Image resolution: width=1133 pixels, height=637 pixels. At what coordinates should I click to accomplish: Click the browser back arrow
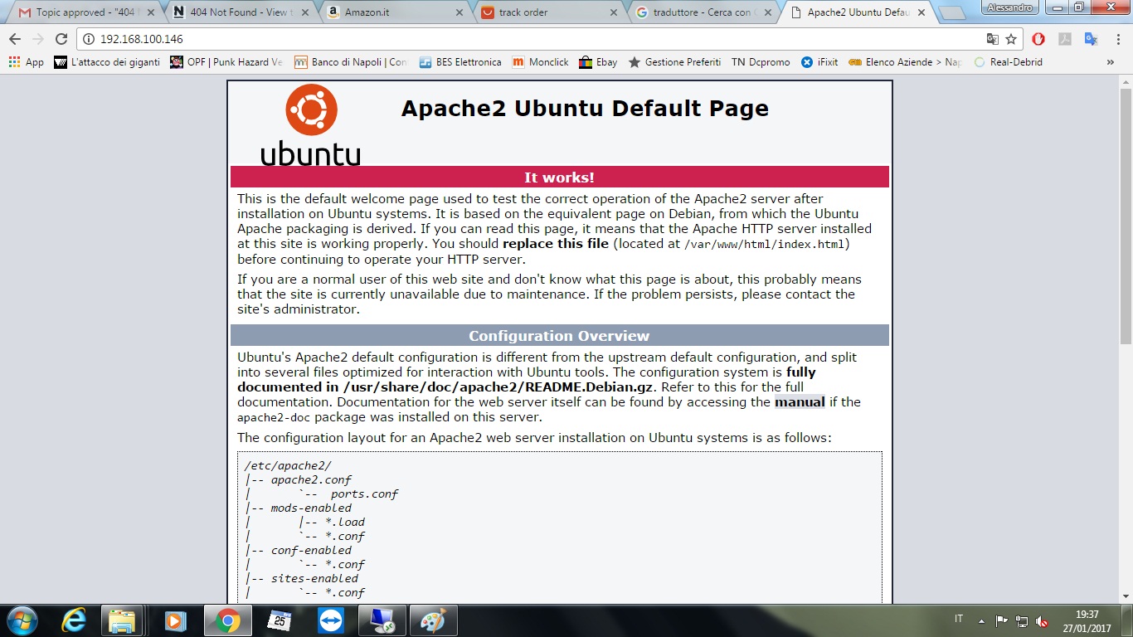(15, 39)
